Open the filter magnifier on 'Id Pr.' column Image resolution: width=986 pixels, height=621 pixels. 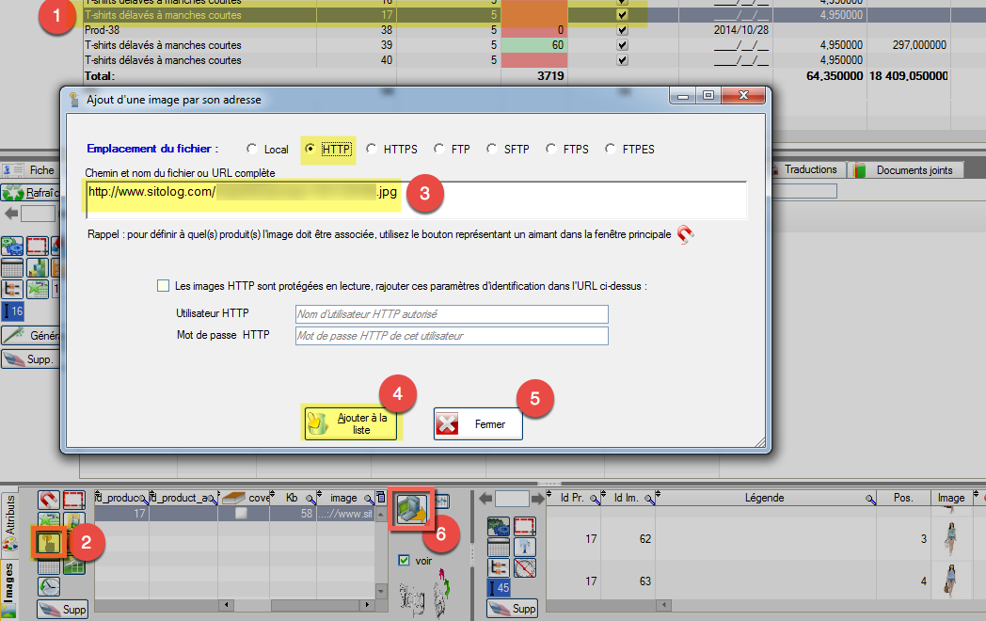(594, 499)
